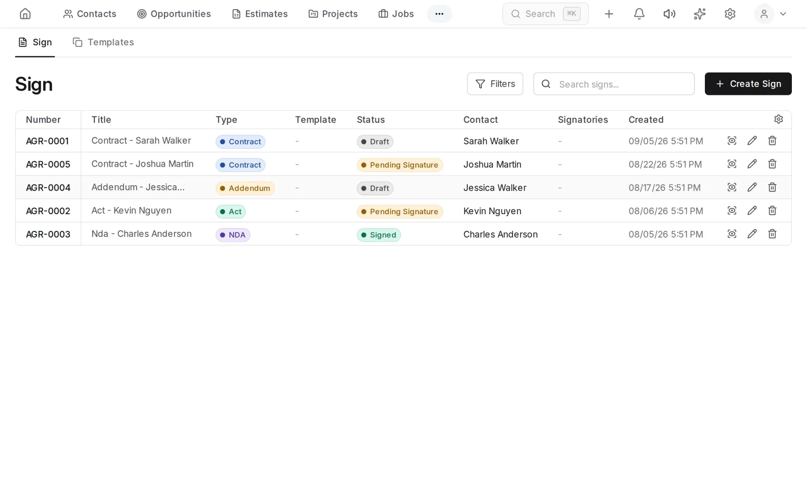This screenshot has height=504, width=807.
Task: Edit the Joshua Martin contract
Action: click(752, 164)
